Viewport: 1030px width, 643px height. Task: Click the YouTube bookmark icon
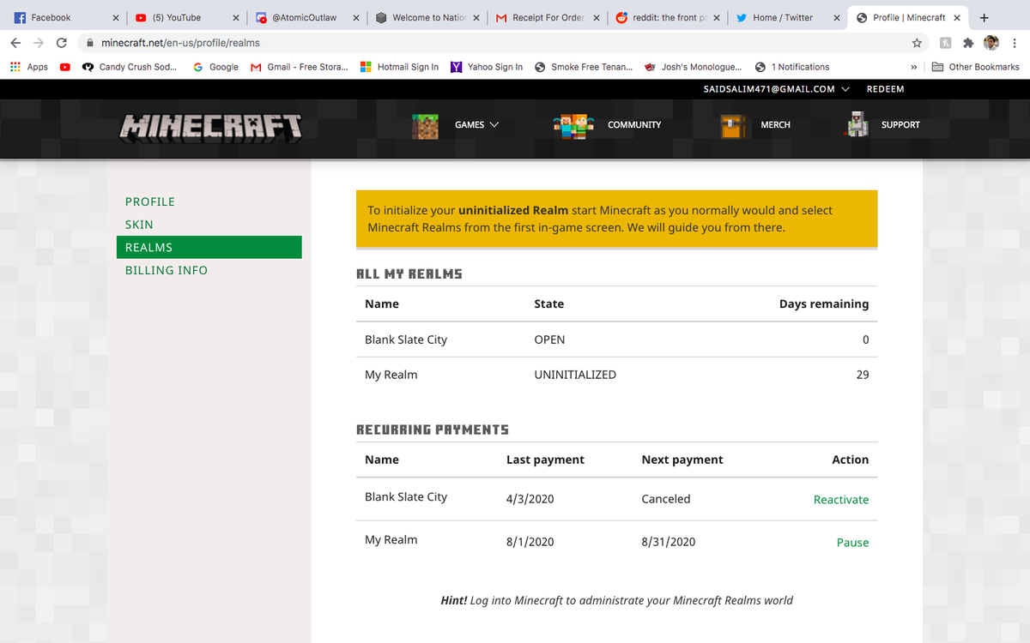(65, 67)
